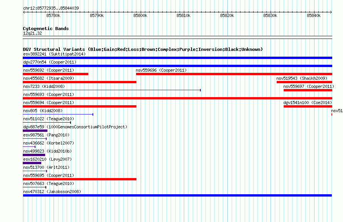
Task: Open the nsv559694 (Cooper2011) label
Action: pyautogui.click(x=49, y=103)
